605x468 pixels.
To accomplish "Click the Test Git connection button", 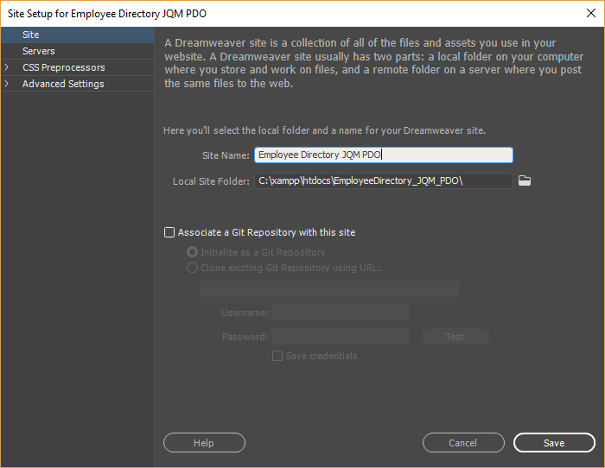I will pos(455,337).
